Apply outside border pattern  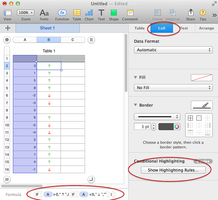pos(199,118)
